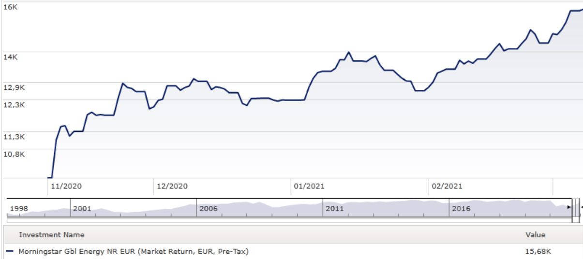This screenshot has height=259, width=583.
Task: Select Morningstar Gbl Energy NR EUR series name
Action: 134,251
